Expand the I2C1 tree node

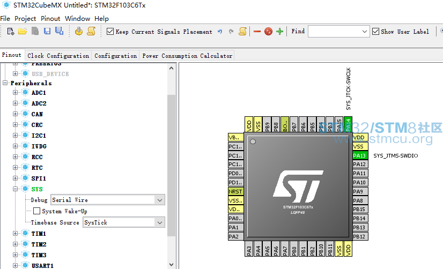click(15, 135)
